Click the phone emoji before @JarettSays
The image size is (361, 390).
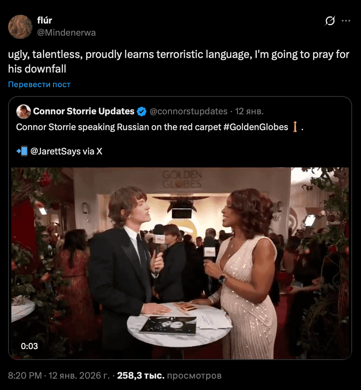pos(22,152)
